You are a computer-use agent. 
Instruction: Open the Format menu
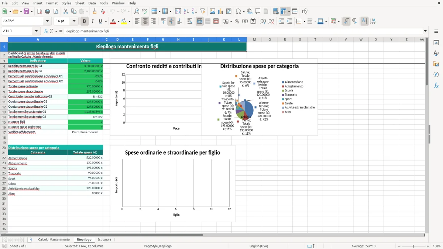tap(52, 3)
